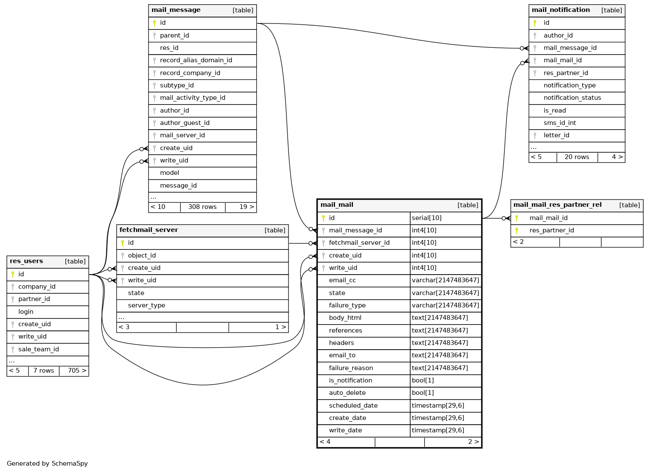The image size is (650, 472).
Task: Click the gray foreign key icon next to fetchmail_server_id
Action: tap(324, 243)
